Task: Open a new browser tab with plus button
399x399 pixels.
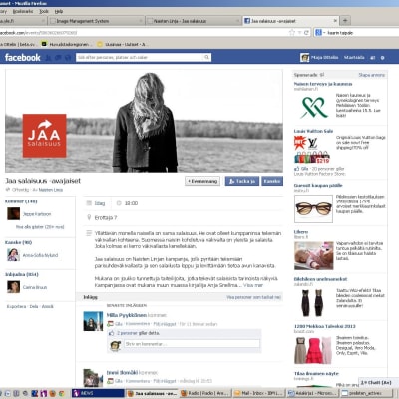Action: coord(345,21)
